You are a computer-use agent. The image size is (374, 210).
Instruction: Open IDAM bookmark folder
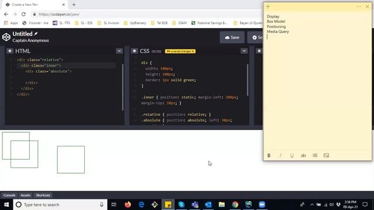coord(179,23)
